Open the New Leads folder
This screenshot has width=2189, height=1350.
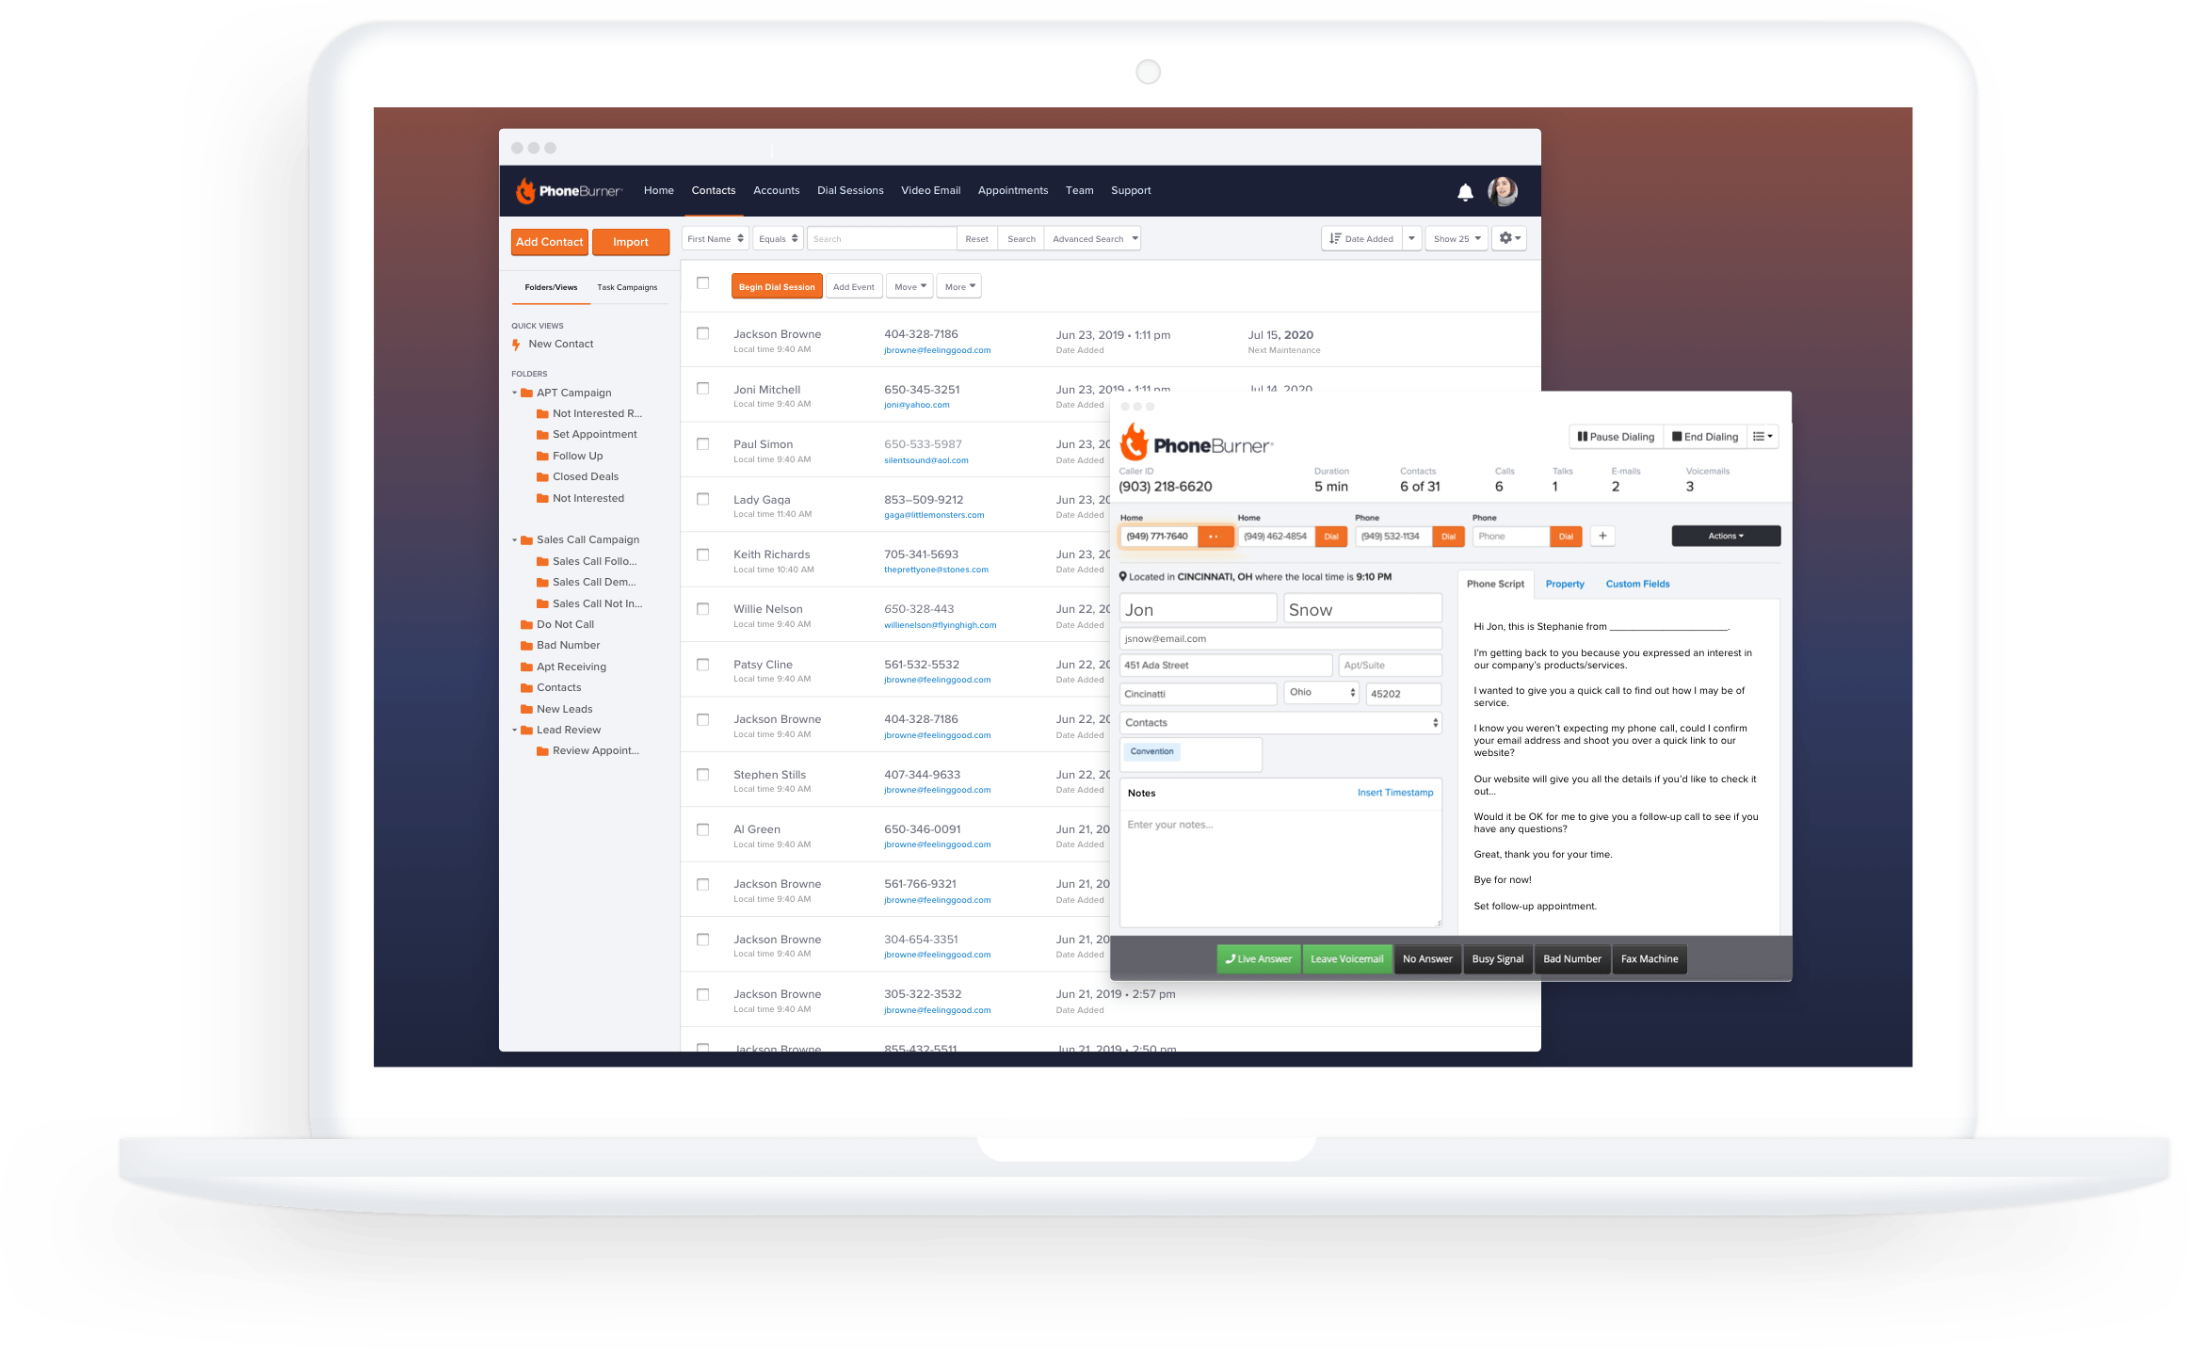pyautogui.click(x=556, y=709)
